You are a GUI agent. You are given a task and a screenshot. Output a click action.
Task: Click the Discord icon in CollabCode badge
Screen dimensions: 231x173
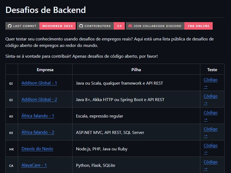130,26
